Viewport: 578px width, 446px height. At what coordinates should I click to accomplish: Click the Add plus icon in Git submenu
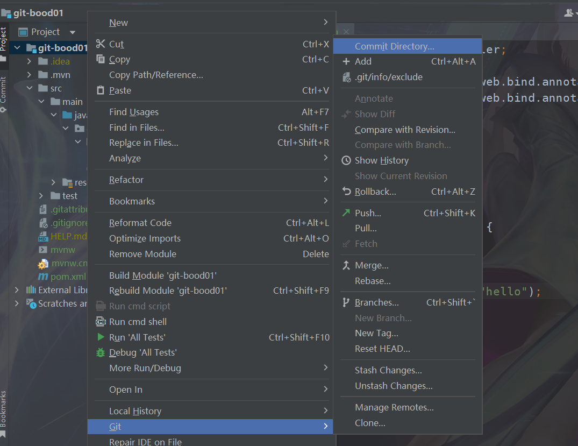click(x=346, y=61)
